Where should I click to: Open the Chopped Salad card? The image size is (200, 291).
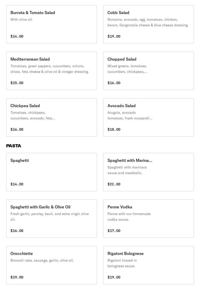148,71
